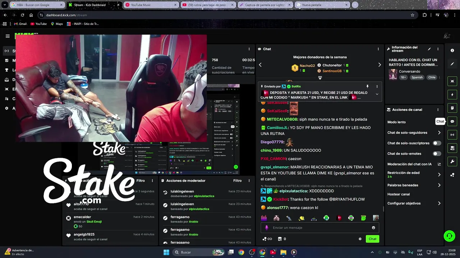Expand the pinned BotRix message chevron
This screenshot has height=258, width=460.
377,94
